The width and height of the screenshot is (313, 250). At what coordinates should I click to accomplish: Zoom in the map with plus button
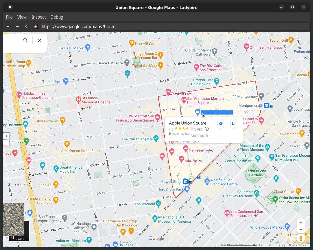point(301,222)
